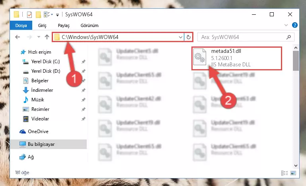The height and width of the screenshot is (186, 306).
Task: Click the Back navigation arrow
Action: [18, 37]
